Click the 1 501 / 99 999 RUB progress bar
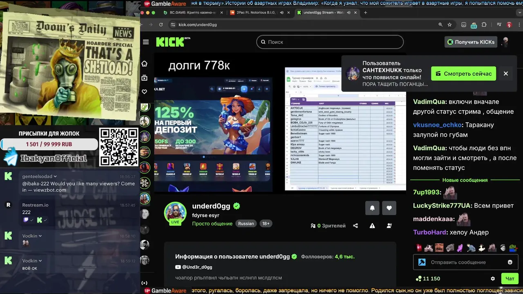523x294 pixels. [49, 144]
